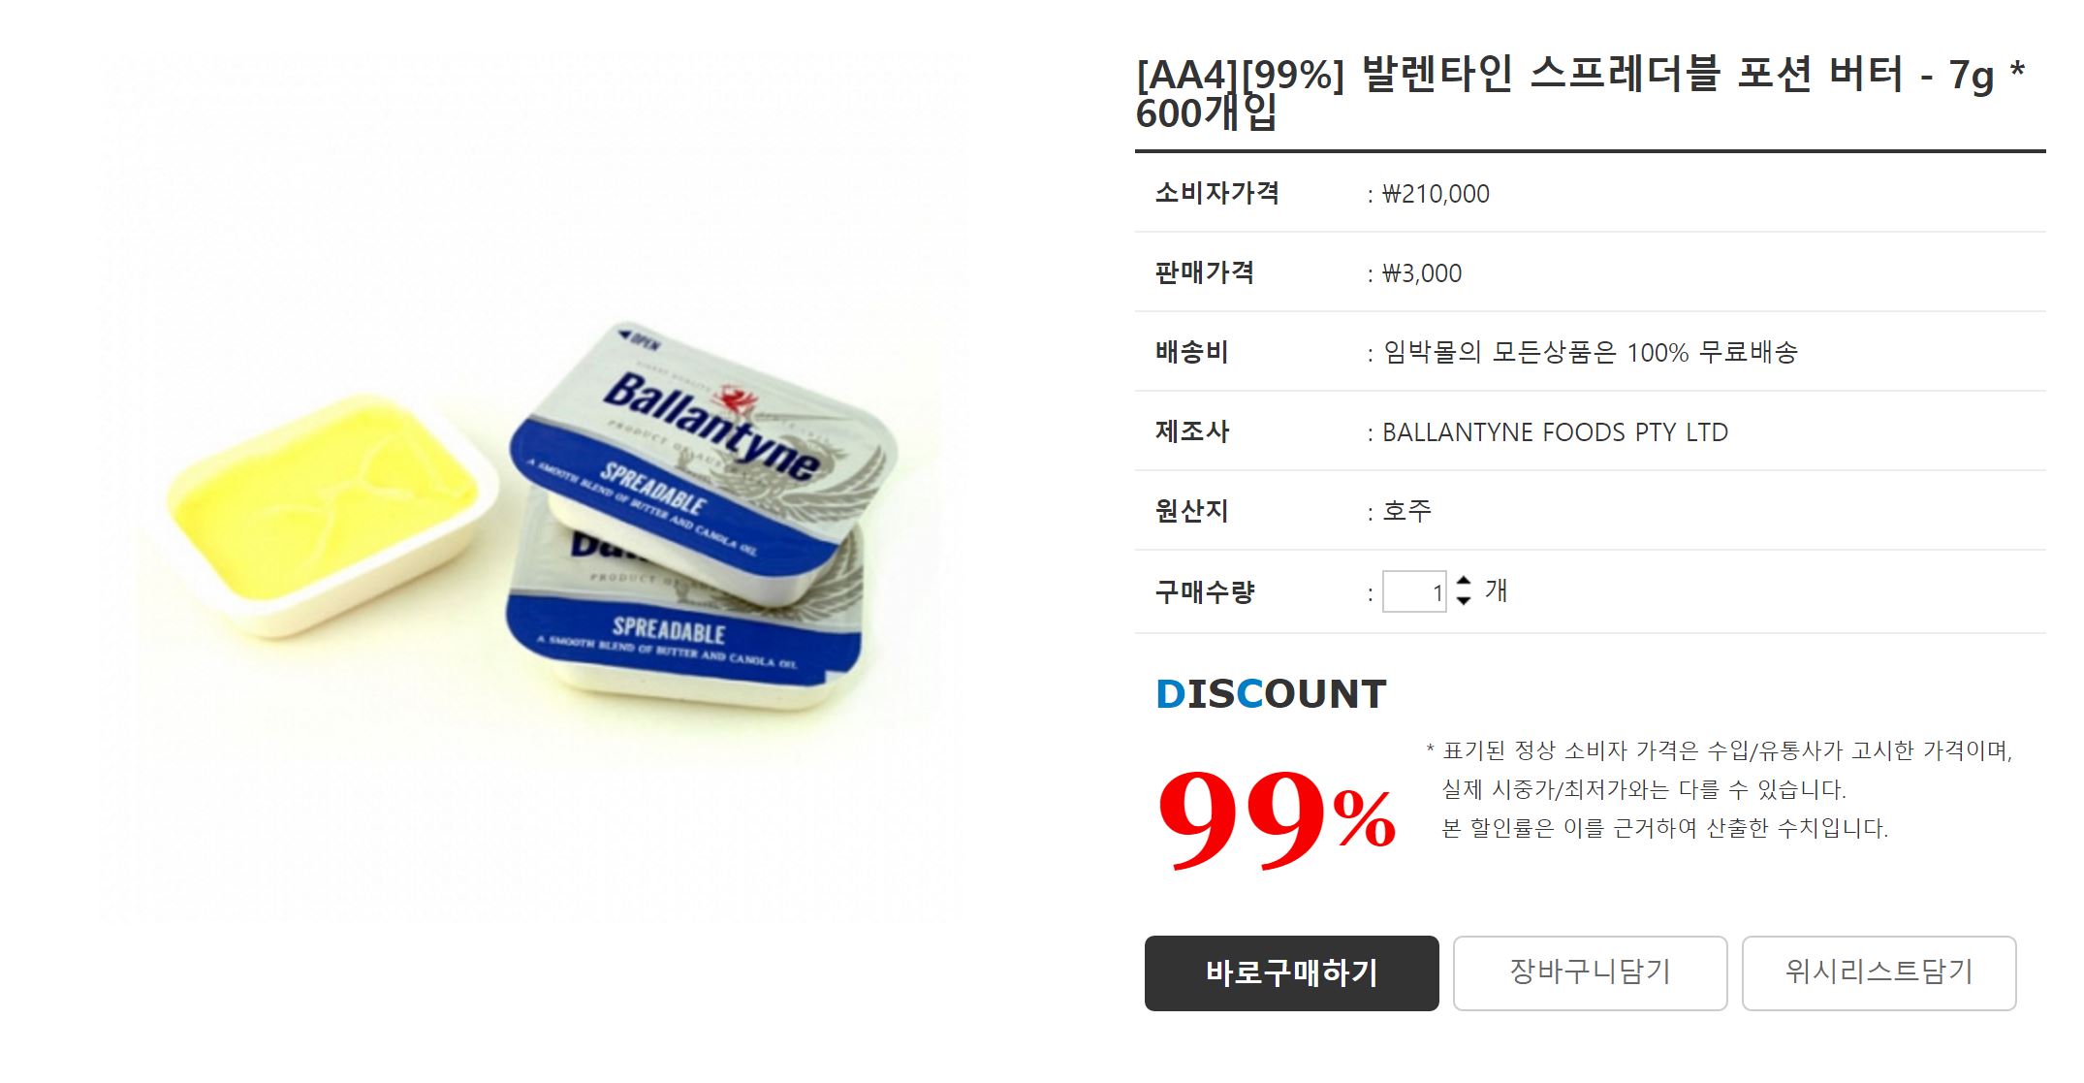Click manufacturer BALLANTYNE FOODS PTY LTD text

coord(1555,432)
